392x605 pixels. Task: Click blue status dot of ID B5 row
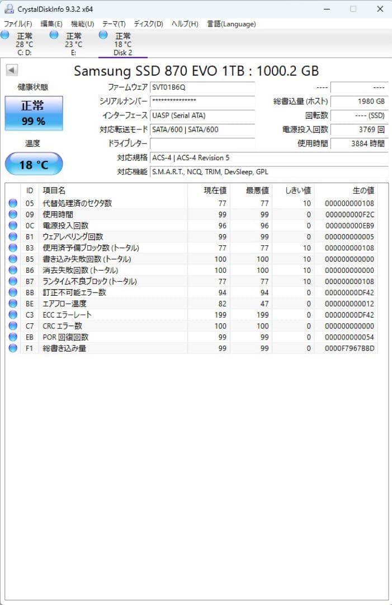13,259
